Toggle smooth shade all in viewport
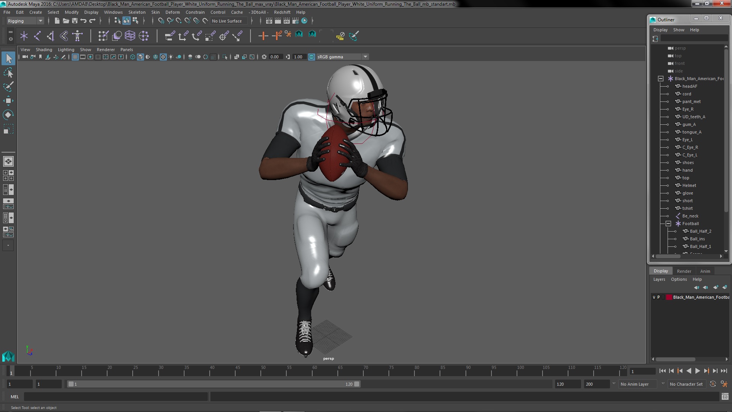Viewport: 732px width, 412px height. pos(140,57)
